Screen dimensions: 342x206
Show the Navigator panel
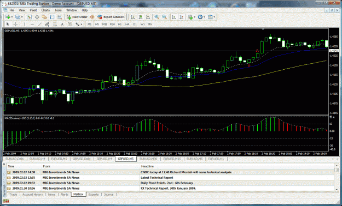tap(44, 17)
